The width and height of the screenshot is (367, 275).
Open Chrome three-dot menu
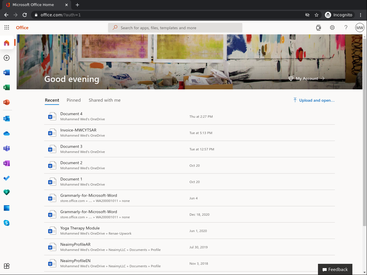pos(361,15)
